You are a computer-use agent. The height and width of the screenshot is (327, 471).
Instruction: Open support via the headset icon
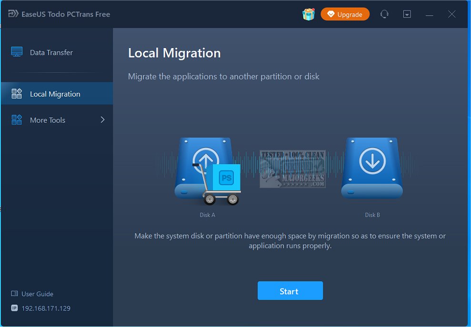coord(384,14)
